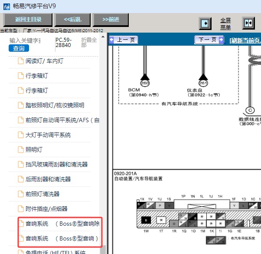Click the PC.59-28840 label
Viewport: 261px width, 254px height.
(x=63, y=43)
